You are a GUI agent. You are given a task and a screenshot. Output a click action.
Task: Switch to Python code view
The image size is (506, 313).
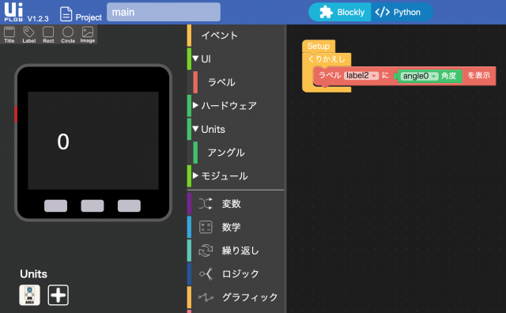click(x=401, y=13)
